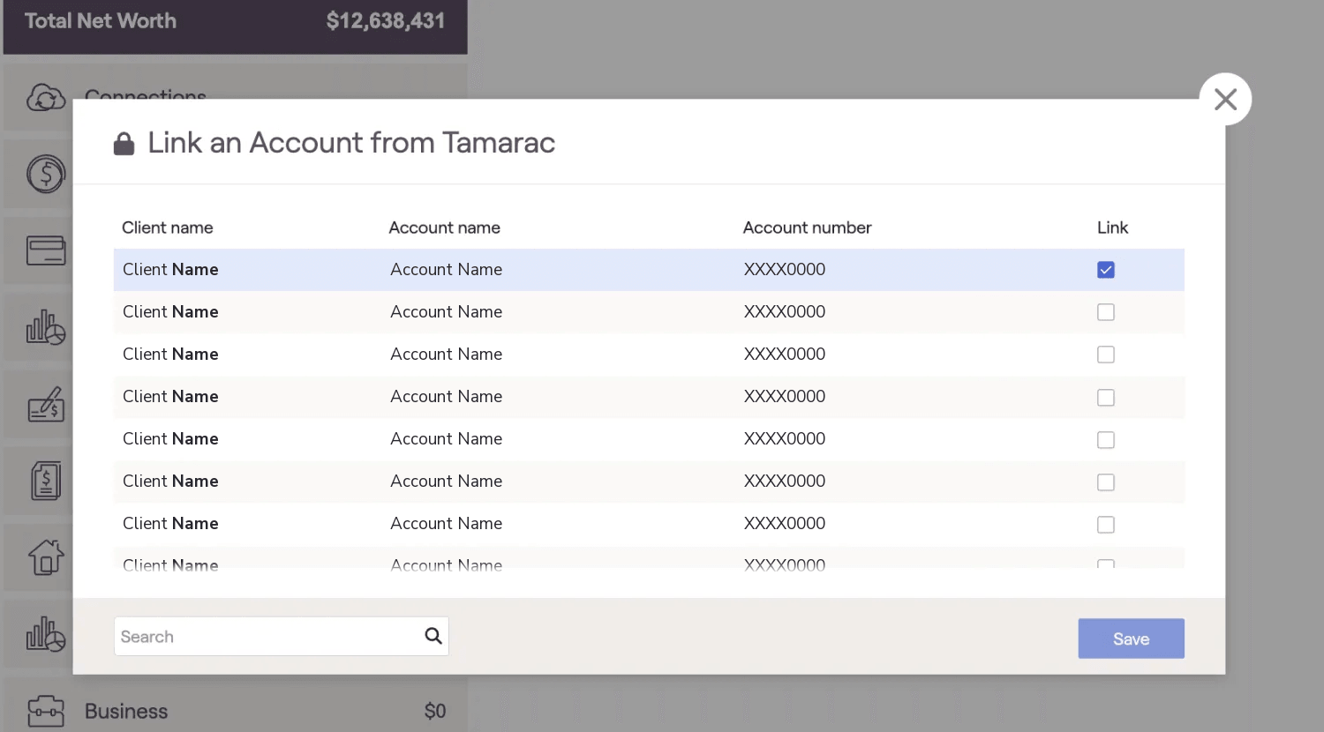The height and width of the screenshot is (732, 1324).
Task: Open the Connections cloud icon in the sidebar
Action: tap(46, 97)
